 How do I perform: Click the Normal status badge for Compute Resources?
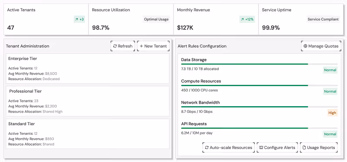330,91
